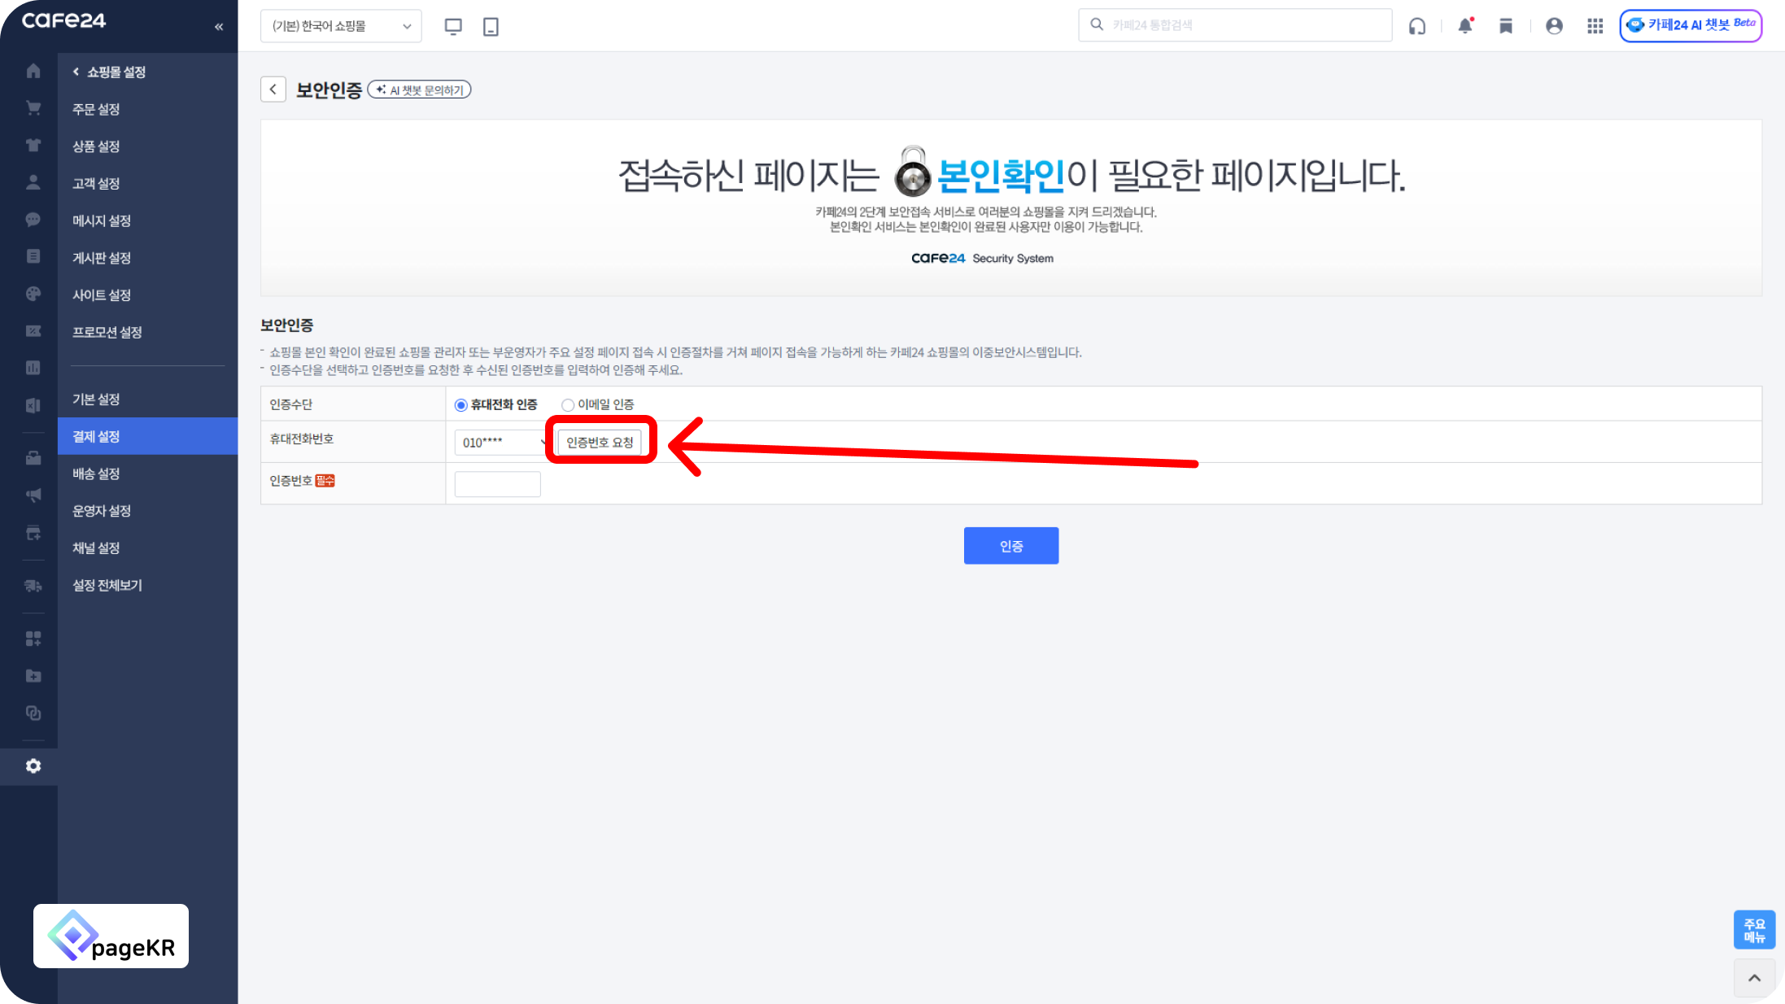
Task: Switch to tablet preview icon
Action: click(x=491, y=26)
